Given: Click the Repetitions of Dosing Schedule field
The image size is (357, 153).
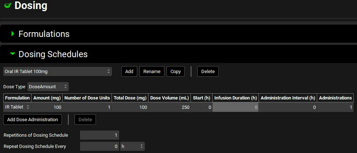Looking at the screenshot, I should (x=99, y=135).
